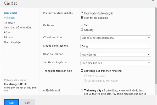Uncheck Hiển thị các đoạn mã option
The image size is (157, 105).
82,18
